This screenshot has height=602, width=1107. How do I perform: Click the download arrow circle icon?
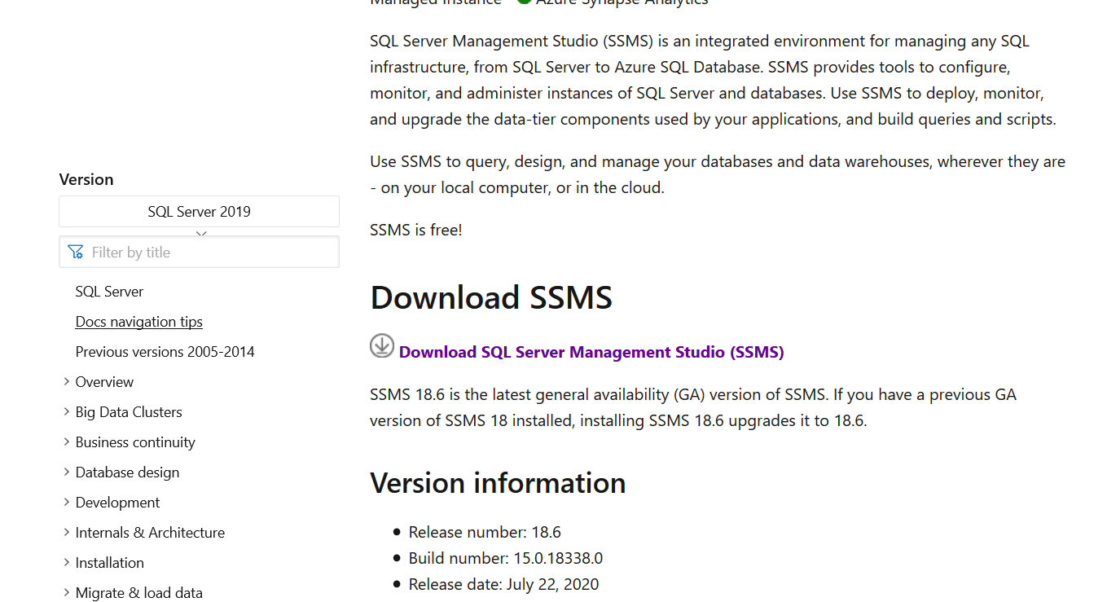click(382, 345)
